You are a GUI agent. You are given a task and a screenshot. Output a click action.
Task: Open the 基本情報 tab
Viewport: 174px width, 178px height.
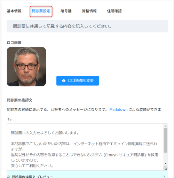pos(14,11)
